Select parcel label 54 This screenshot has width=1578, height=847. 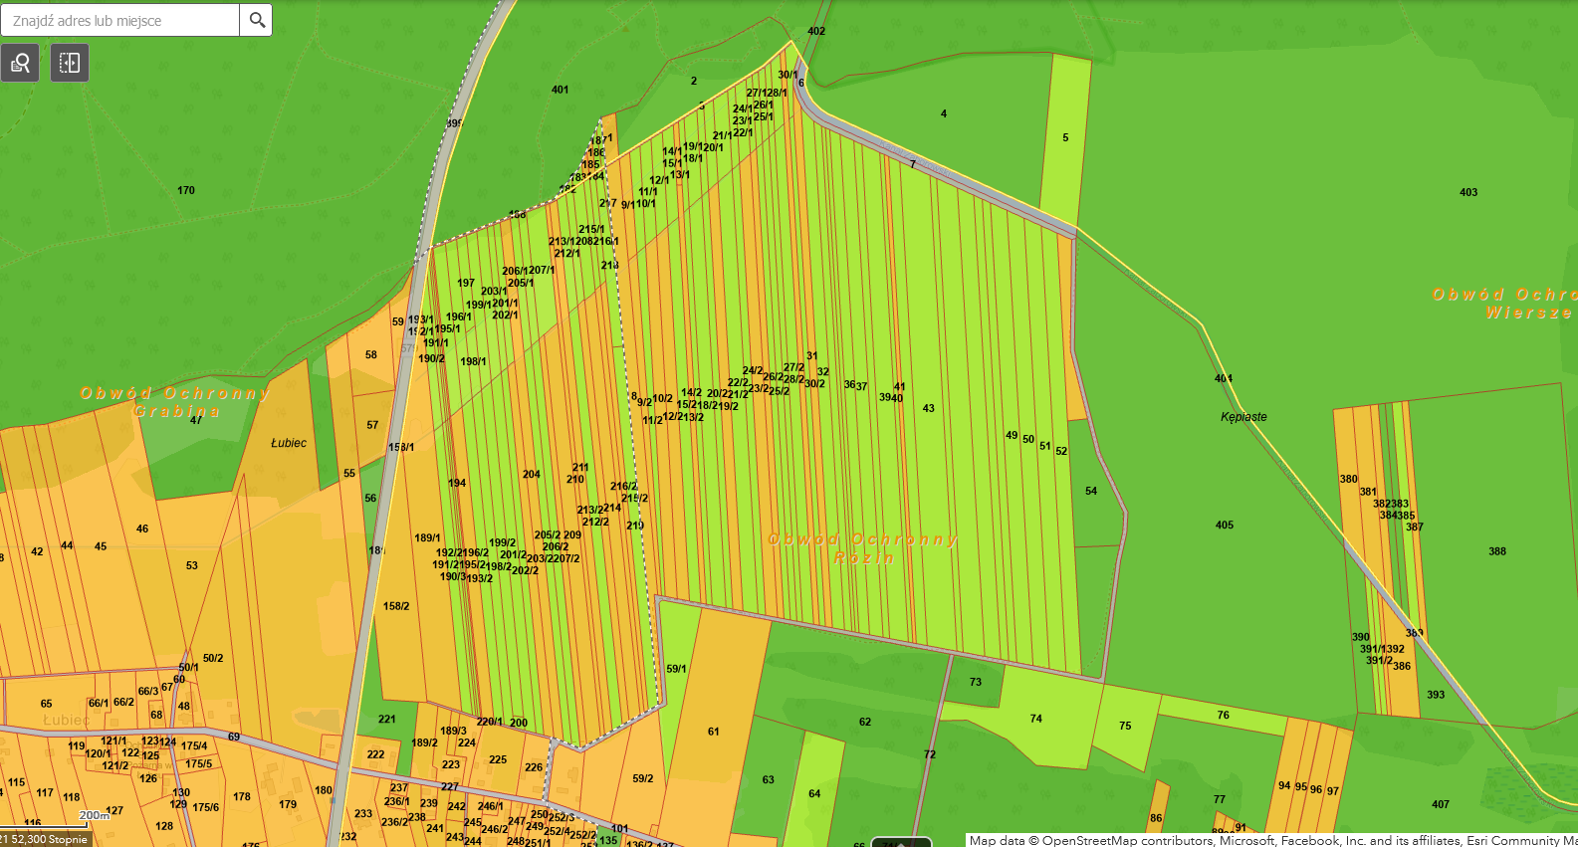(x=1091, y=491)
